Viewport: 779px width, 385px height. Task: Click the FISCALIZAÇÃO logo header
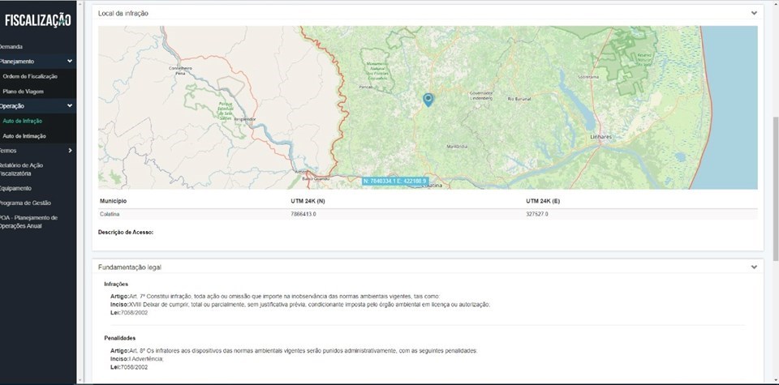[37, 19]
